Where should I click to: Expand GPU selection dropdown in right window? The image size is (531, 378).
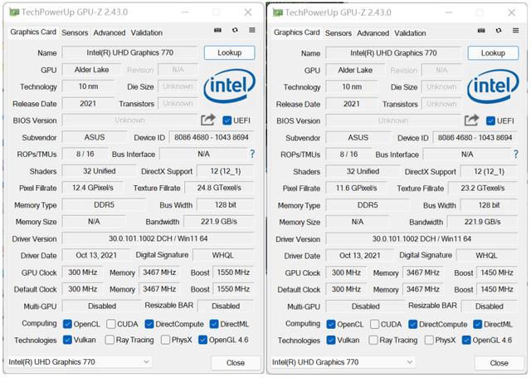click(x=409, y=362)
